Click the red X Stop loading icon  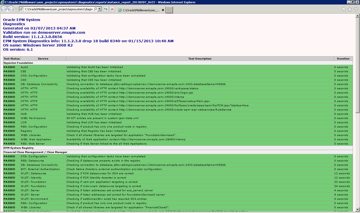112,9
